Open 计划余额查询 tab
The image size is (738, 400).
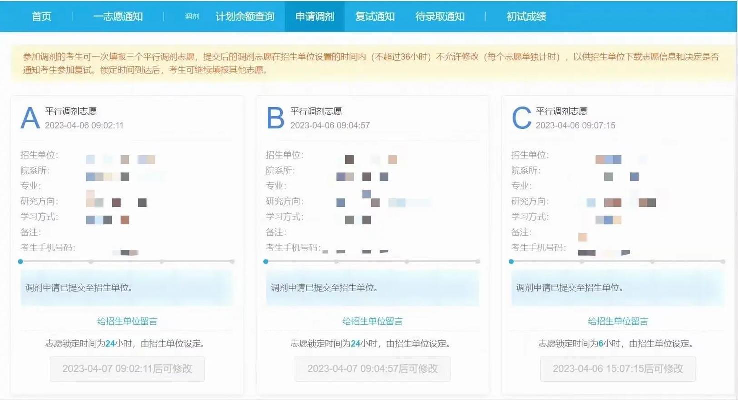(245, 16)
